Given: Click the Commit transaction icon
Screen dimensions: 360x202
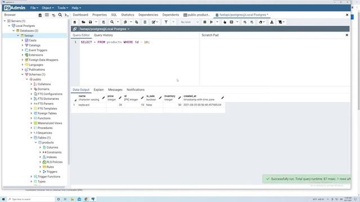Looking at the screenshot, I should [245, 22].
